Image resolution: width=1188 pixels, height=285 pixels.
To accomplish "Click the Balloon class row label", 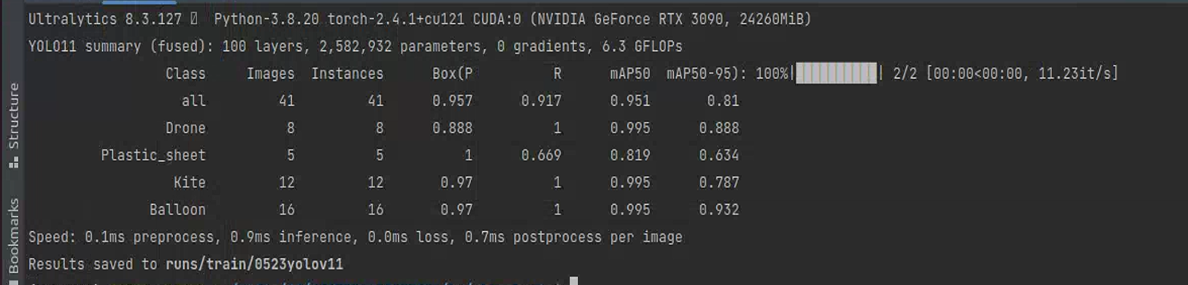I will click(177, 210).
